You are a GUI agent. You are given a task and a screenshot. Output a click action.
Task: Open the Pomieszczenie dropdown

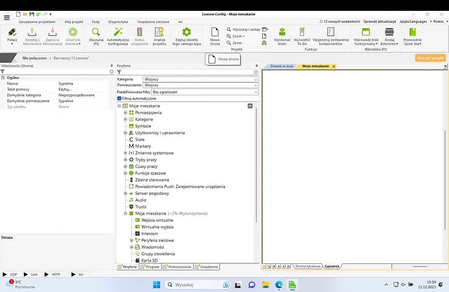[x=200, y=85]
